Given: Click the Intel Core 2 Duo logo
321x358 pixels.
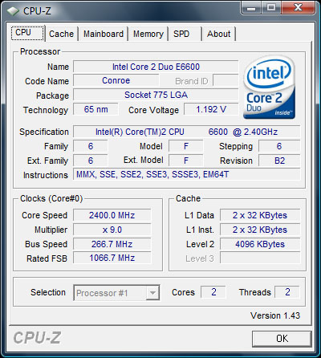Looking at the screenshot, I should point(270,87).
